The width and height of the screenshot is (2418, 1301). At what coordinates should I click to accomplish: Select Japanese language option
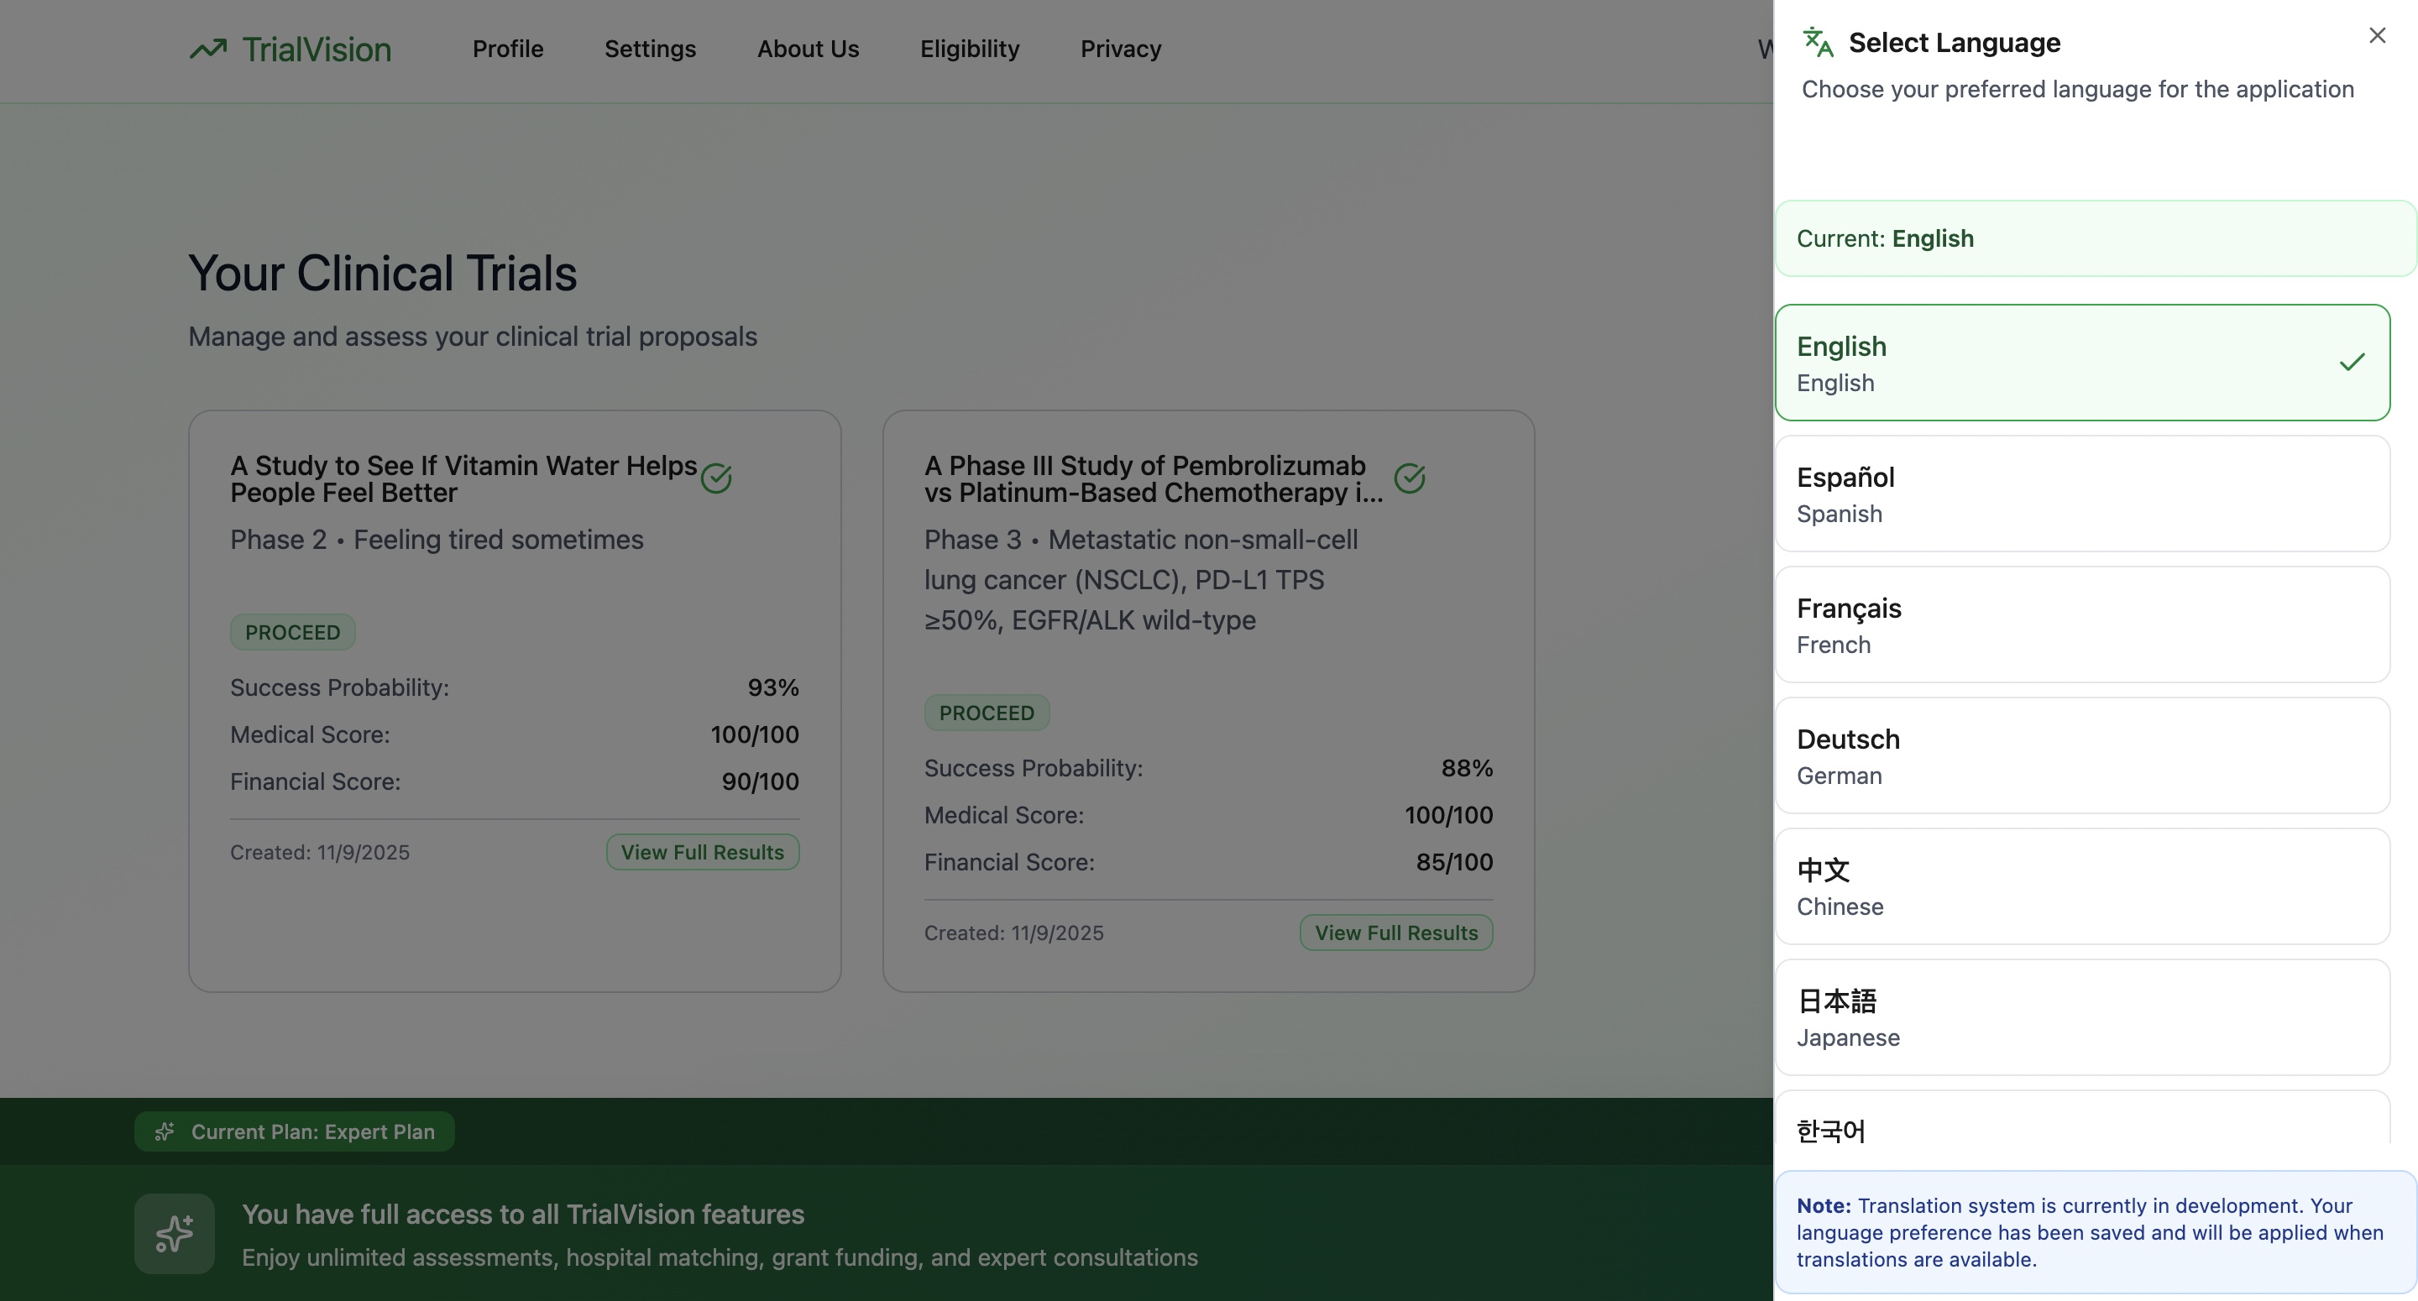pos(2082,1017)
